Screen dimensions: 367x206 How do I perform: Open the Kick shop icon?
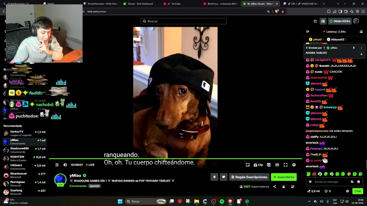(323, 21)
